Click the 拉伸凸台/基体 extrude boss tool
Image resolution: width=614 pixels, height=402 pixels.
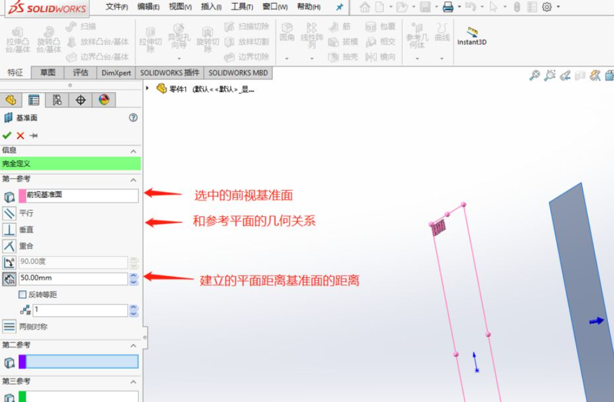pos(17,40)
